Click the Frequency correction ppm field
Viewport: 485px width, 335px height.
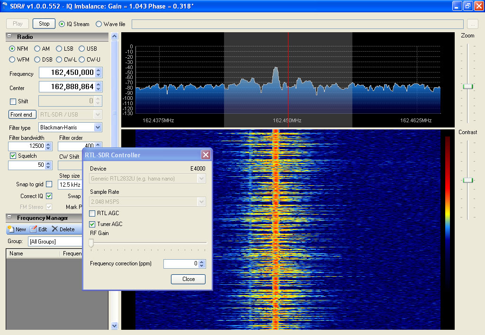tap(180, 264)
